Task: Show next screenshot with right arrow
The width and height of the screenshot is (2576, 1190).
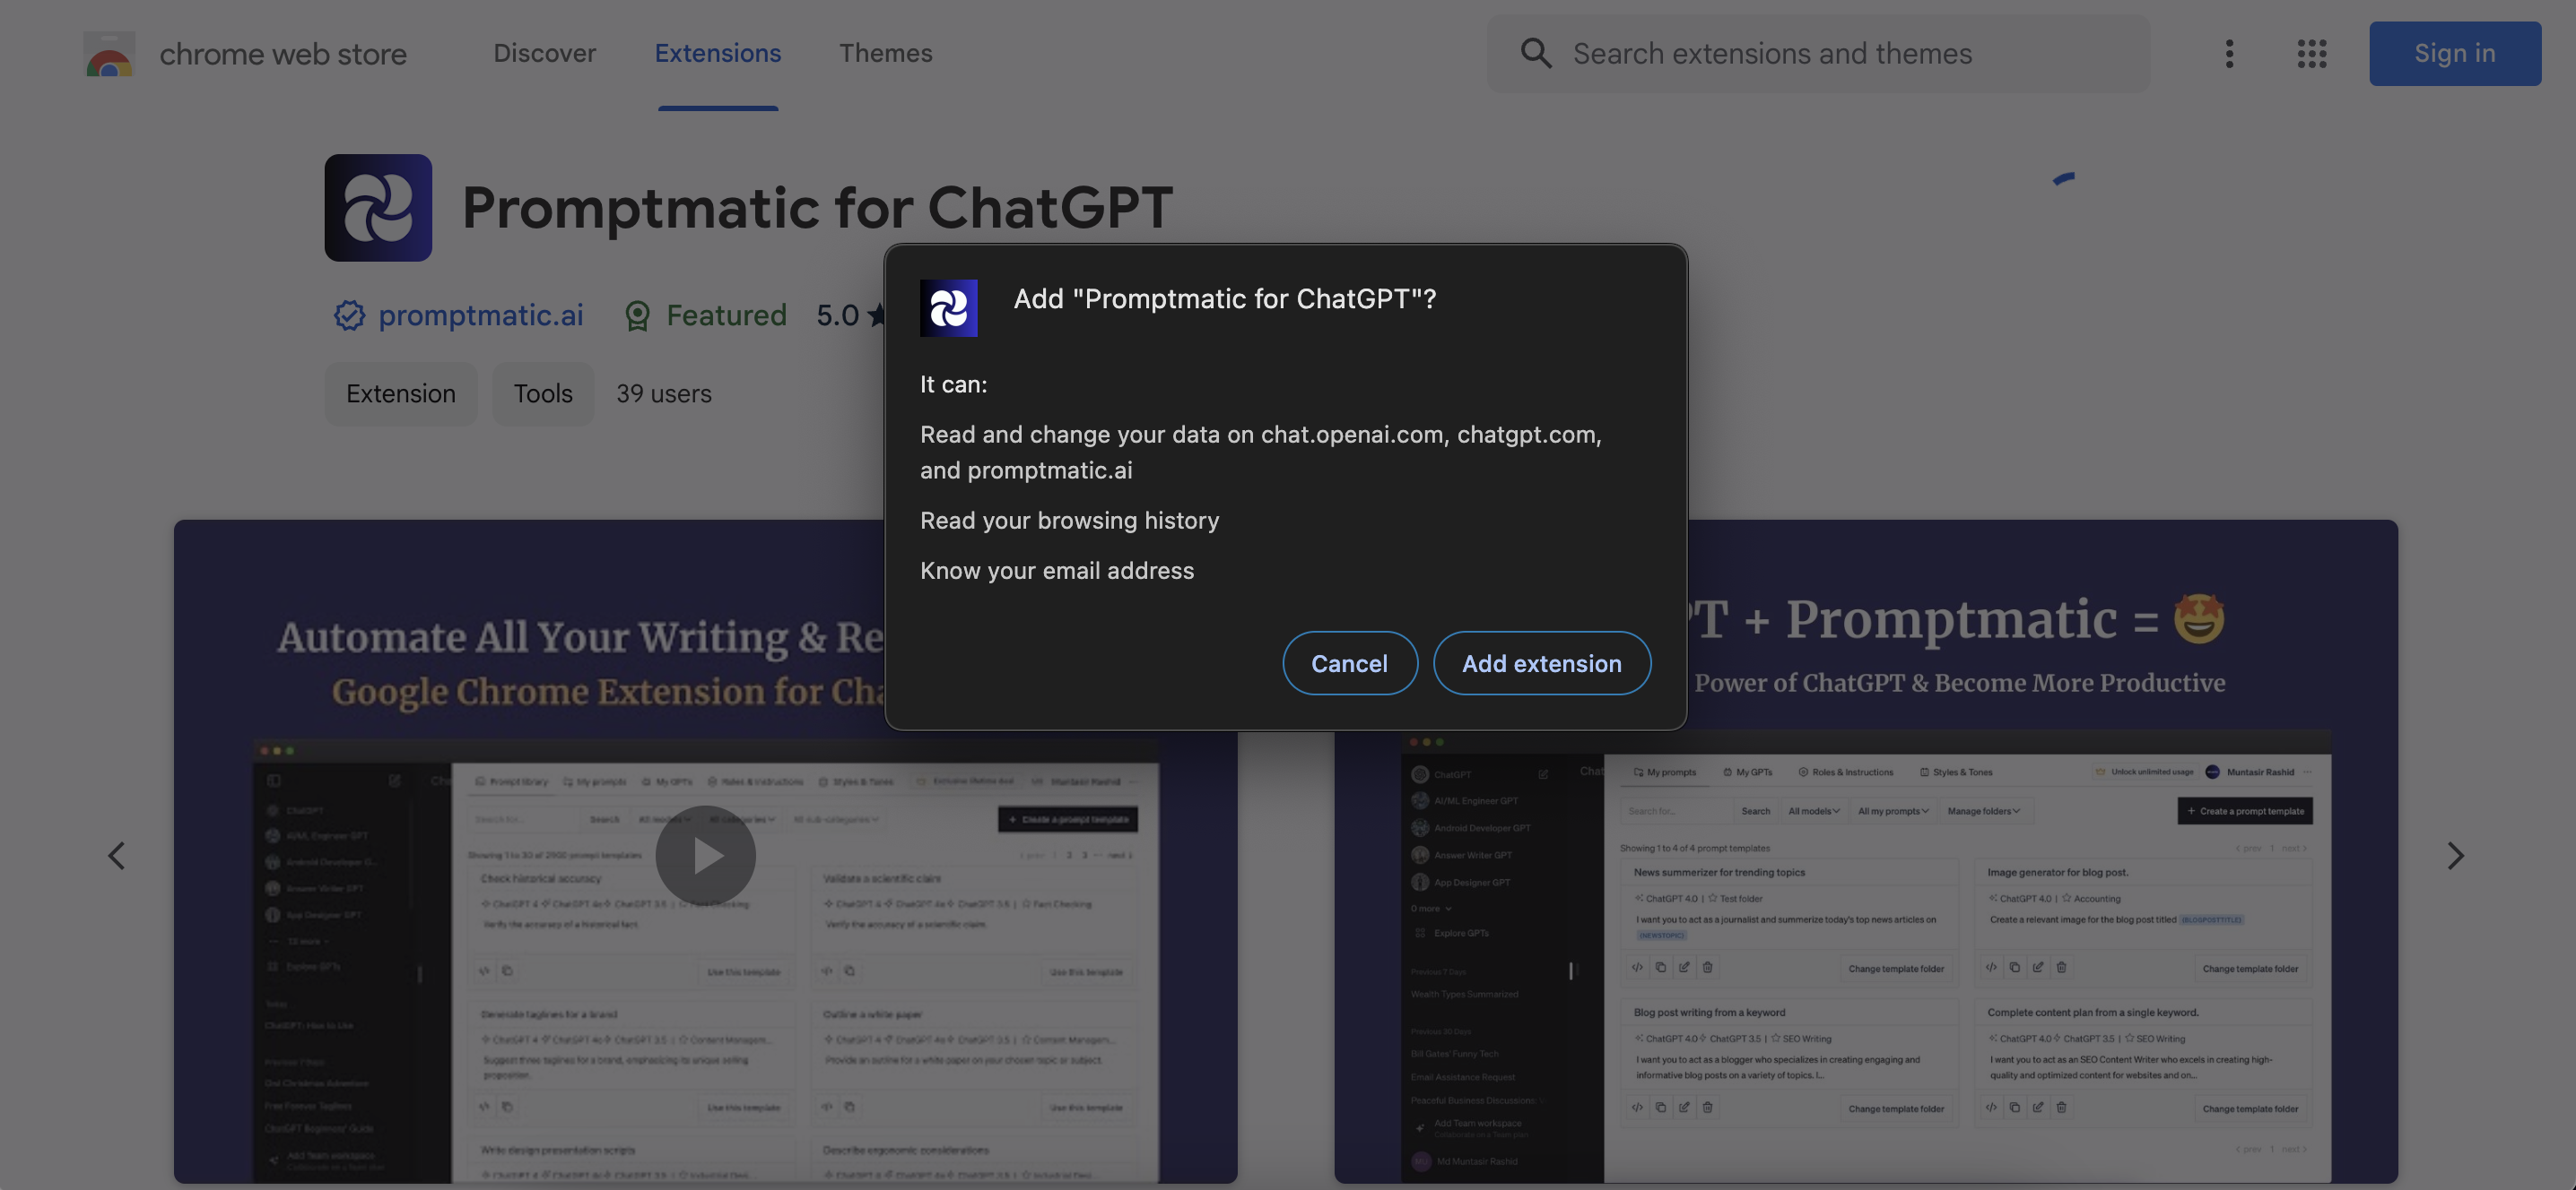Action: 2455,855
